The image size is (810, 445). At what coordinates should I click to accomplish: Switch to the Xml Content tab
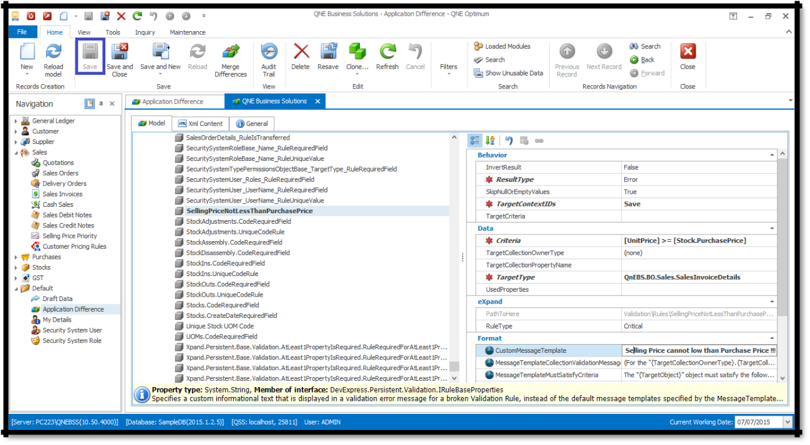pos(201,123)
